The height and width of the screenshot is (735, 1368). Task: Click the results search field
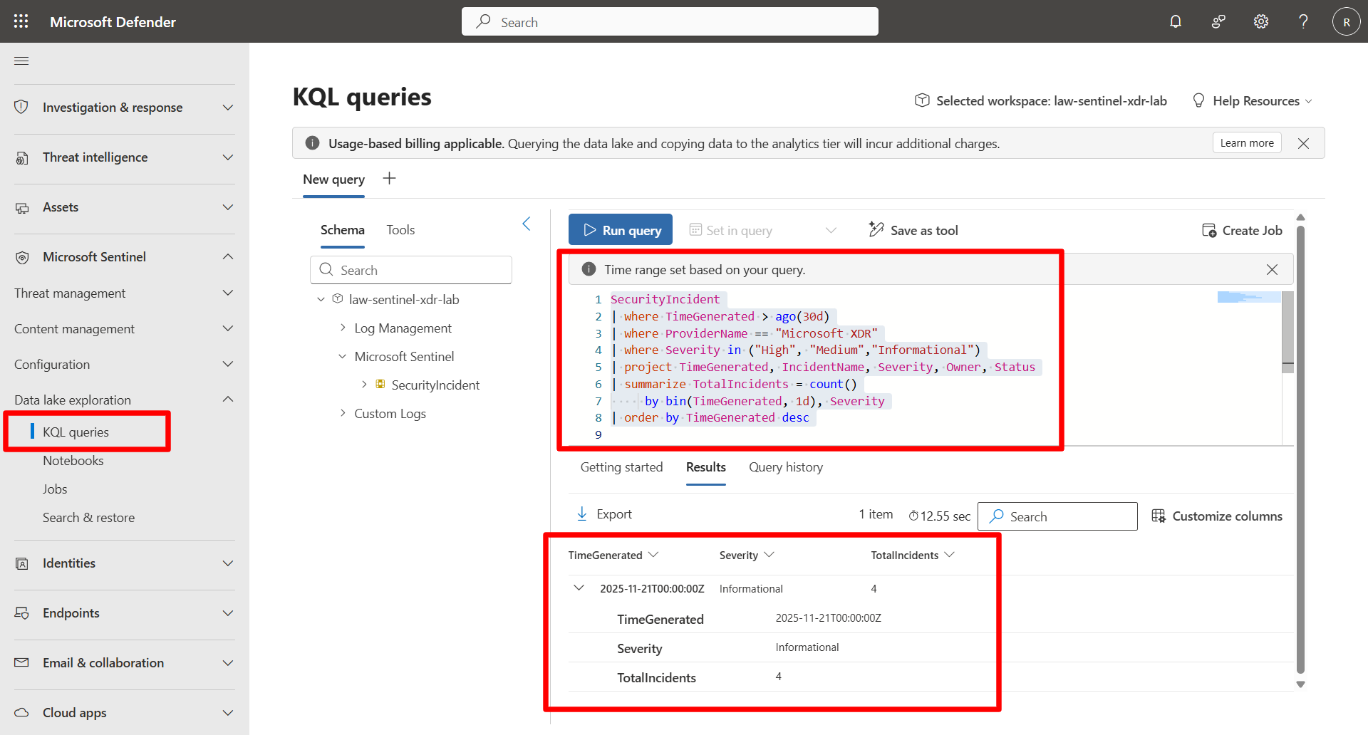pyautogui.click(x=1057, y=516)
